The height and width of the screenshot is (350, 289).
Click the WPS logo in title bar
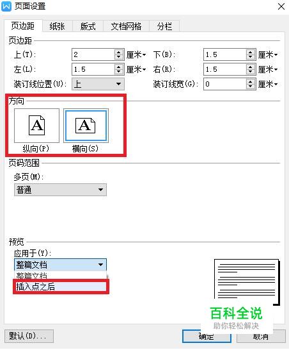click(x=6, y=6)
